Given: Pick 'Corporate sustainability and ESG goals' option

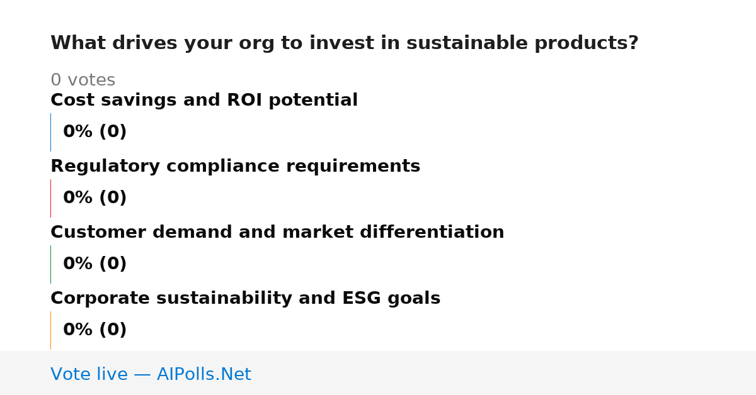Looking at the screenshot, I should (245, 298).
